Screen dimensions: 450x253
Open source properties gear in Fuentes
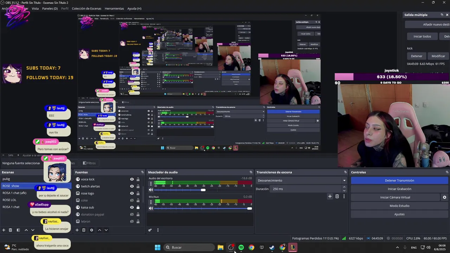pyautogui.click(x=91, y=230)
